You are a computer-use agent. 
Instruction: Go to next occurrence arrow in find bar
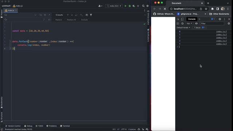(x=72, y=15)
